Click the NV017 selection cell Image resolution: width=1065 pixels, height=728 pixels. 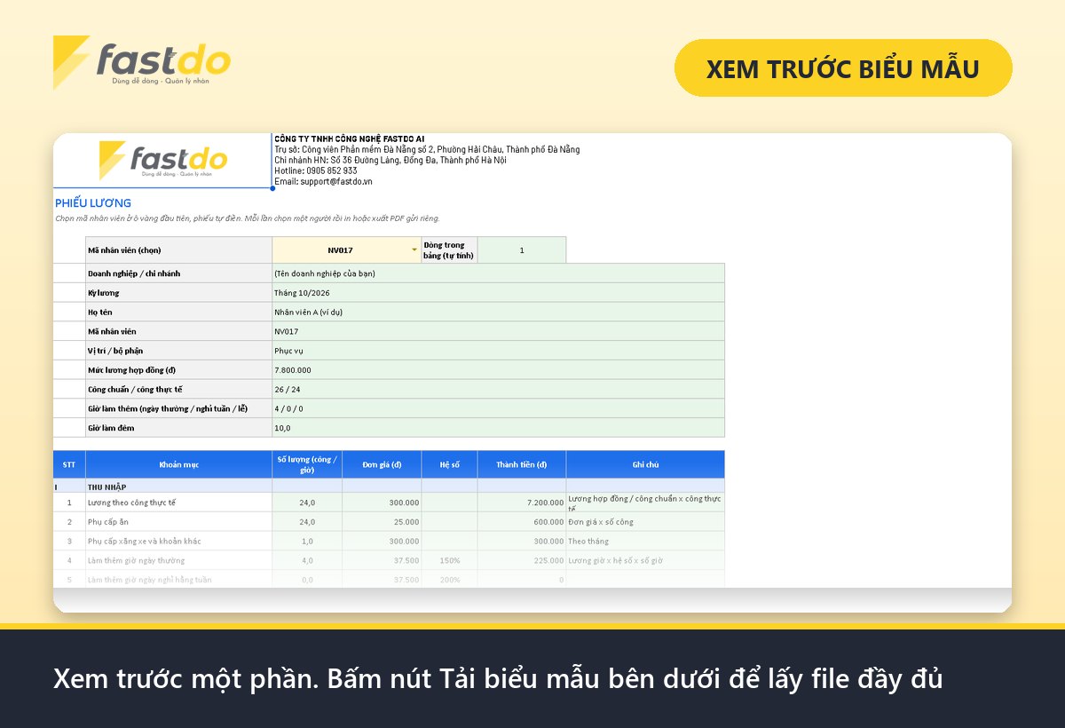coord(346,250)
